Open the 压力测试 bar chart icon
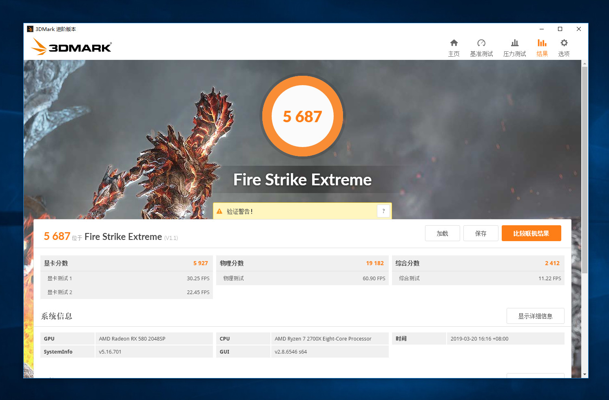 (x=514, y=46)
